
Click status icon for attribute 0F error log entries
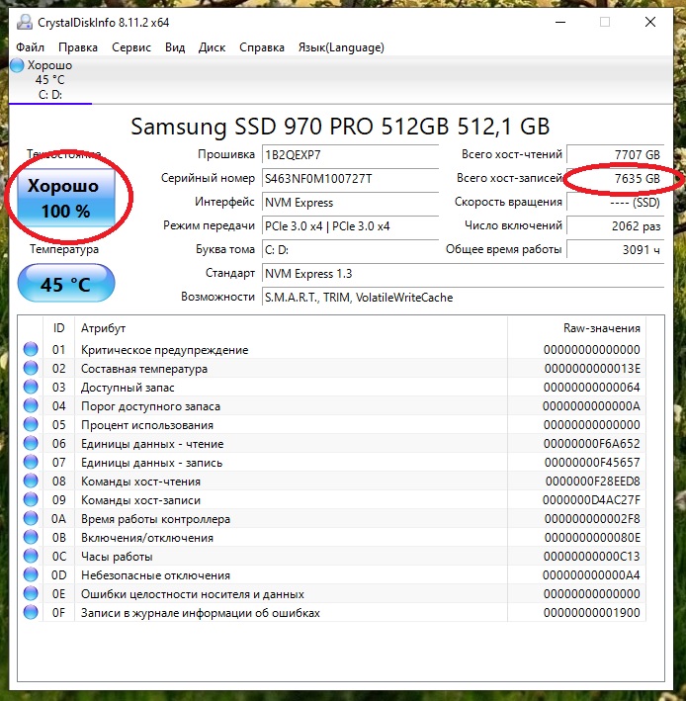[x=31, y=612]
